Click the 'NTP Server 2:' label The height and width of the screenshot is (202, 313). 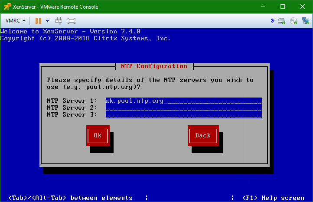pyautogui.click(x=72, y=108)
